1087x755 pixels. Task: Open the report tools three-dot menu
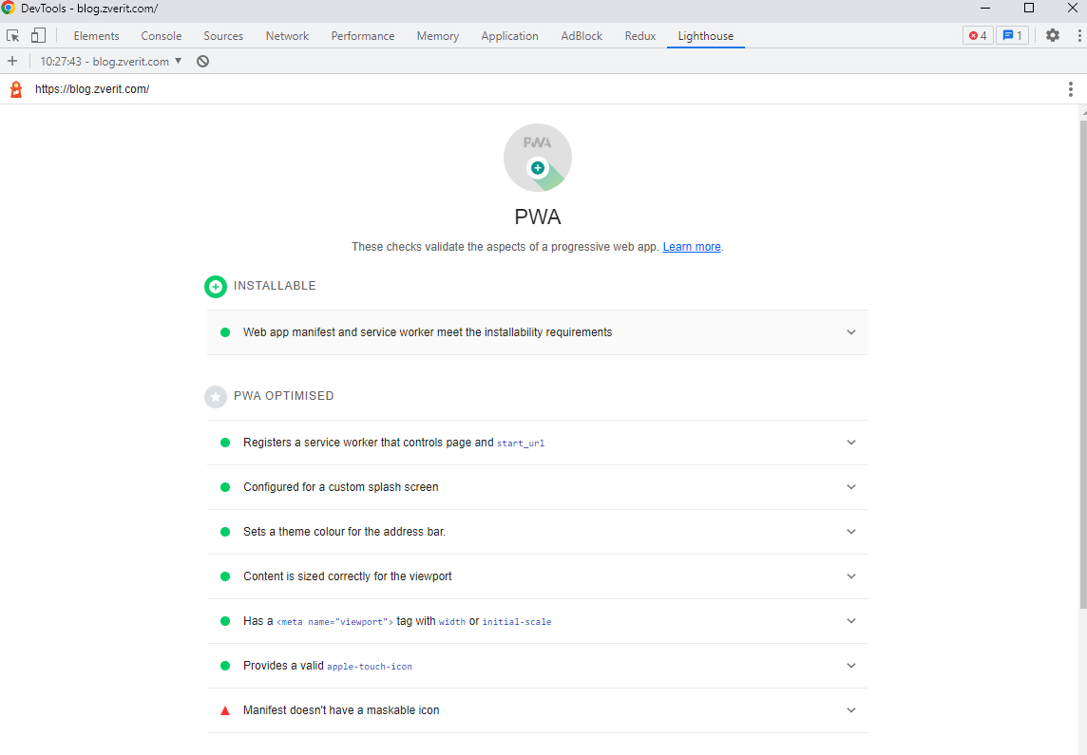[1070, 88]
